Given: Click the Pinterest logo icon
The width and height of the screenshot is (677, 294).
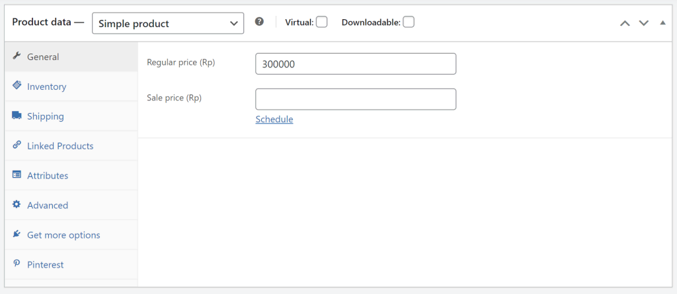Looking at the screenshot, I should 17,264.
